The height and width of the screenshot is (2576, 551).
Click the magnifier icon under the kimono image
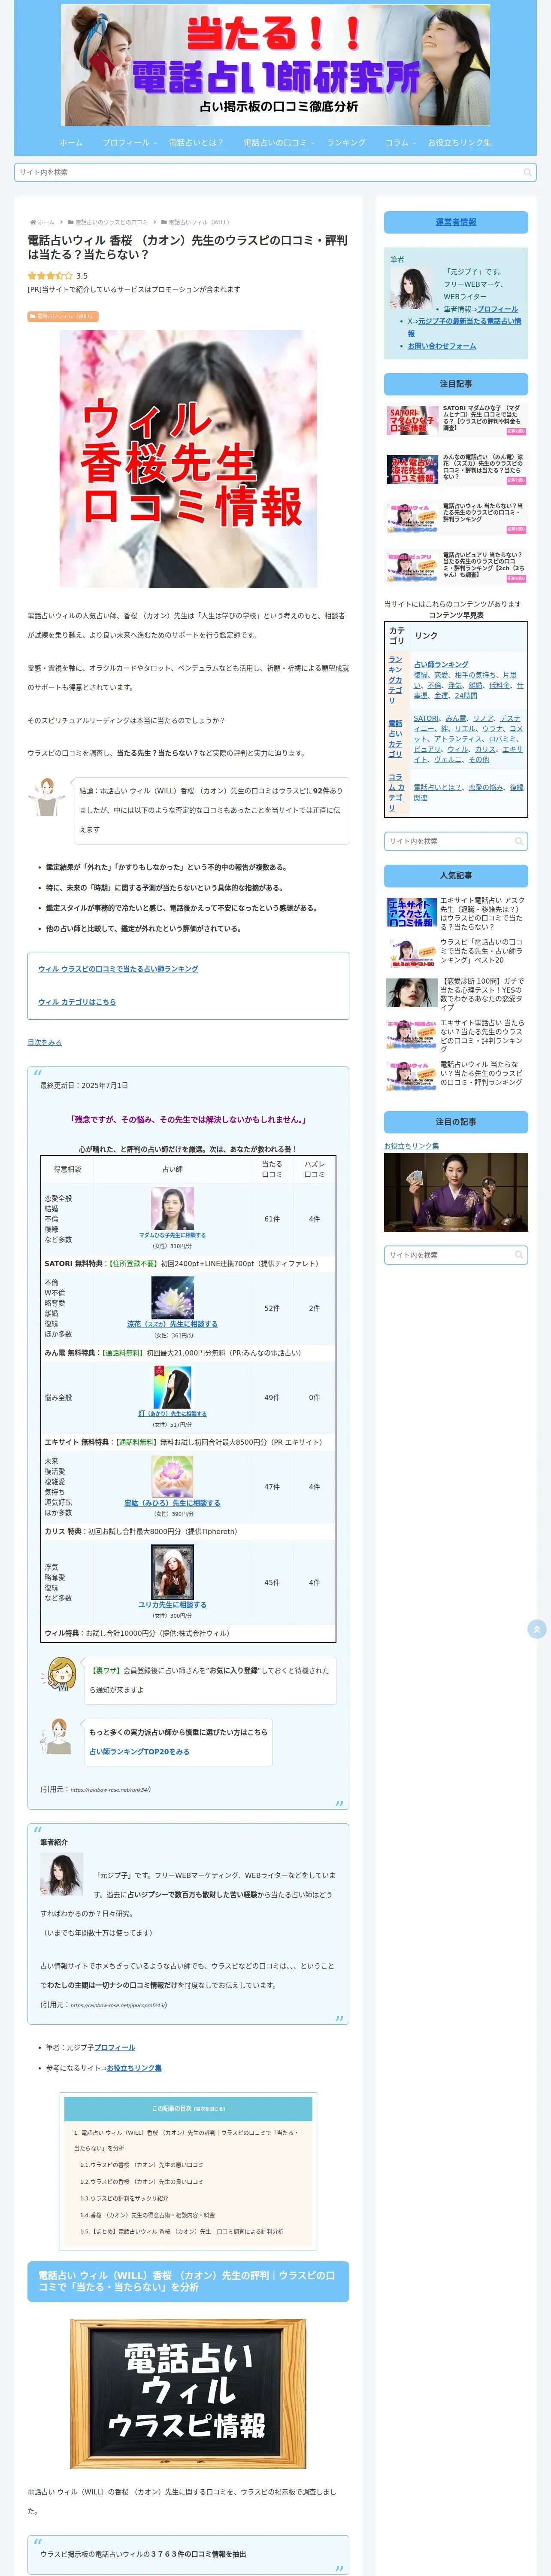click(x=519, y=1254)
